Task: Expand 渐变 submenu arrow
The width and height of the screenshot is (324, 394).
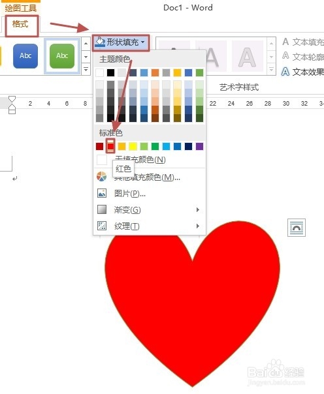Action: 198,209
